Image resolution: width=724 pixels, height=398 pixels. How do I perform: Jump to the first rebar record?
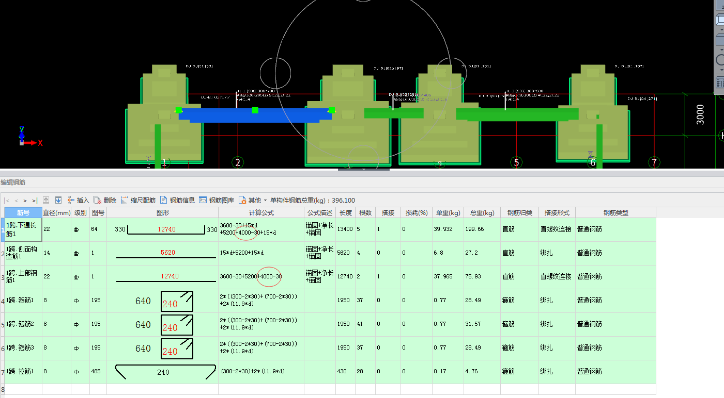point(7,201)
